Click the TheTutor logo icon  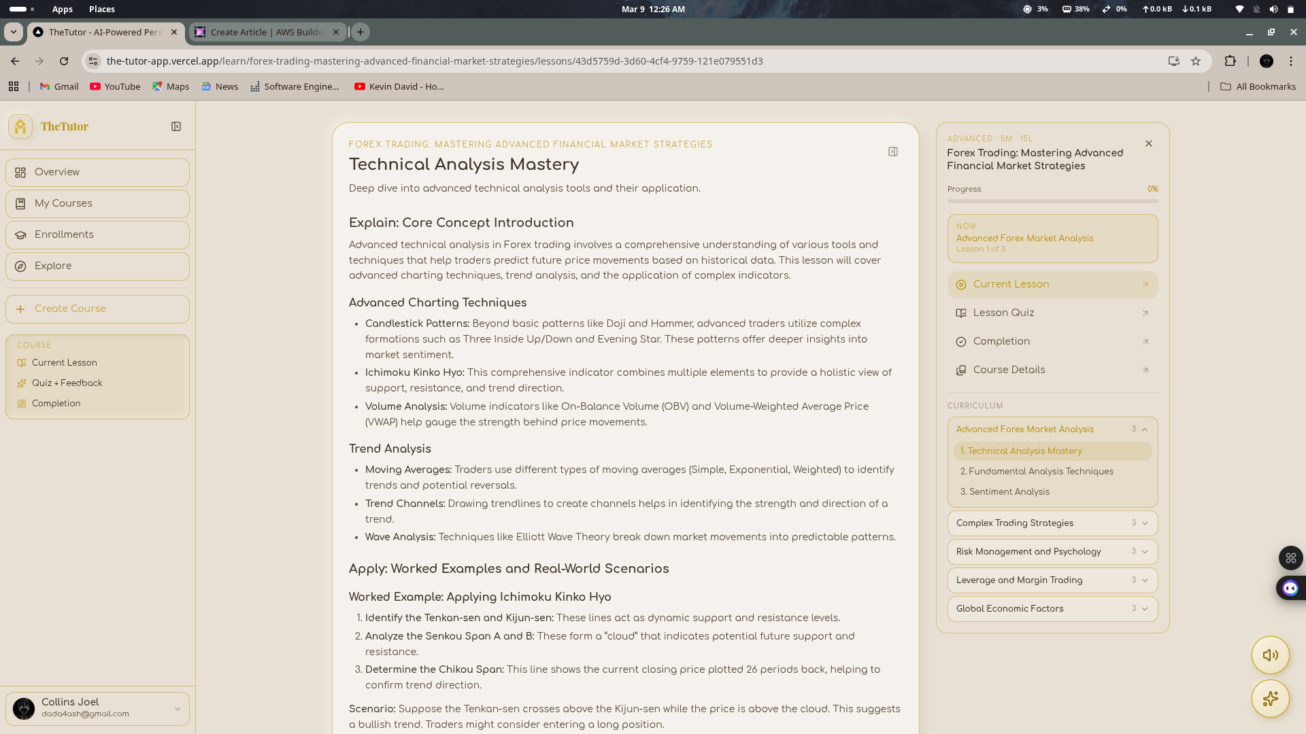point(20,126)
